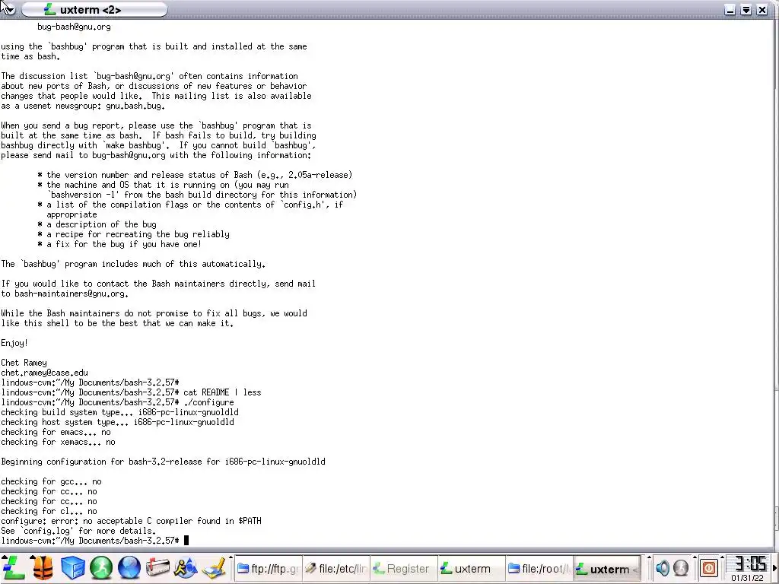Expand the small arrow left of the clock
This screenshot has height=584, width=779.
[x=723, y=557]
